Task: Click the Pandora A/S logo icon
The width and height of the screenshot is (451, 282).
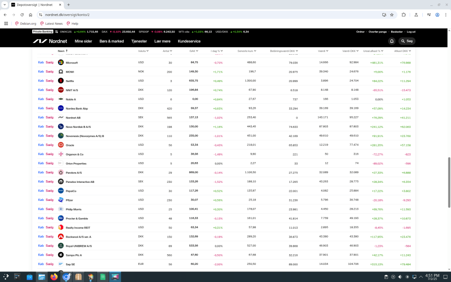Action: (x=61, y=172)
